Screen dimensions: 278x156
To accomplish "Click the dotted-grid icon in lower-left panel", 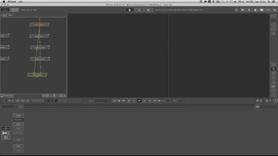I will [6, 138].
